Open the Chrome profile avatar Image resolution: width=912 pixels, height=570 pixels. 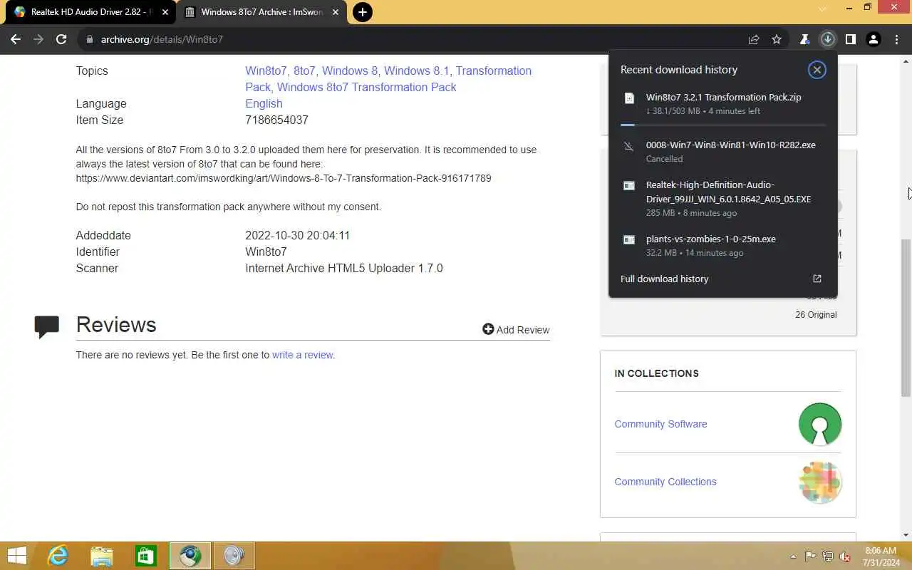coord(873,39)
